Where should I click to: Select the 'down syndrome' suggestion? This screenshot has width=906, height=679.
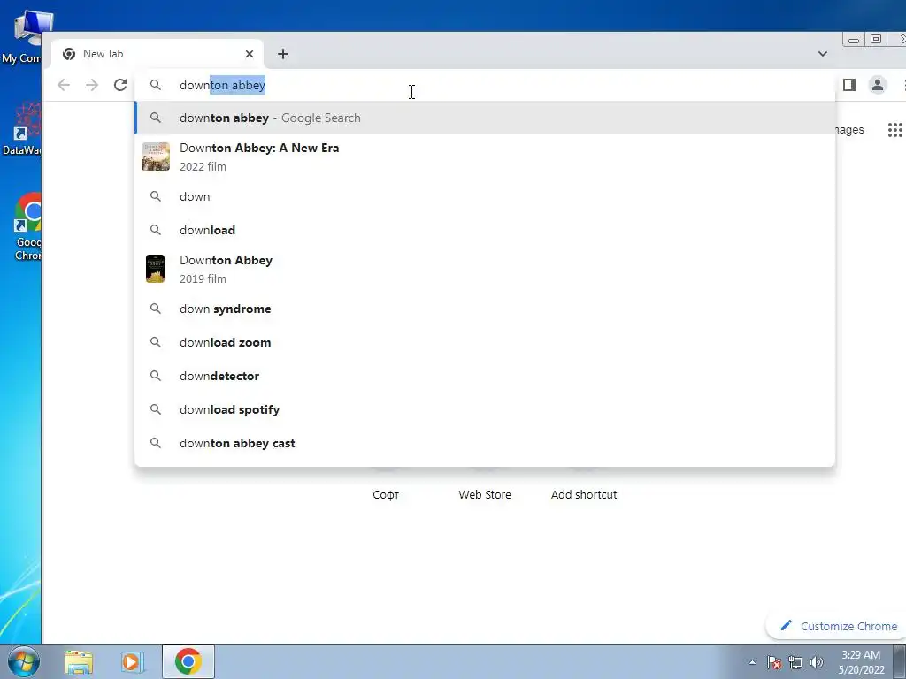coord(485,309)
